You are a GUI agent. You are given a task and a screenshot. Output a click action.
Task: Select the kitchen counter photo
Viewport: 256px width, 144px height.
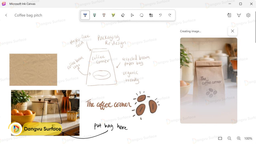45,113
